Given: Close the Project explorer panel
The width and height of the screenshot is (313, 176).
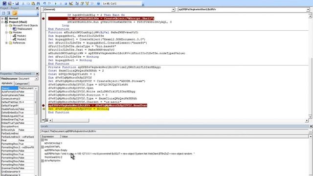Looking at the screenshot, I should pos(37,8).
